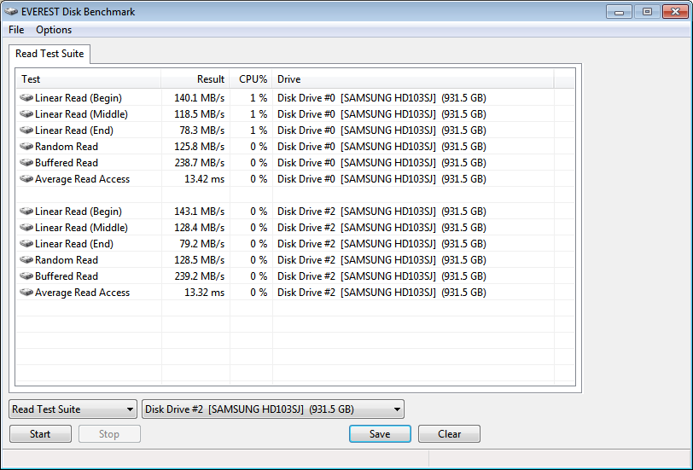Click the 1 % CPU value for Linear Read (Begin)
693x470 pixels.
coord(259,97)
